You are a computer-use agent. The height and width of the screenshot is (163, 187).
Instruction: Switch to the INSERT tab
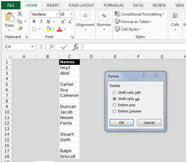[53, 5]
